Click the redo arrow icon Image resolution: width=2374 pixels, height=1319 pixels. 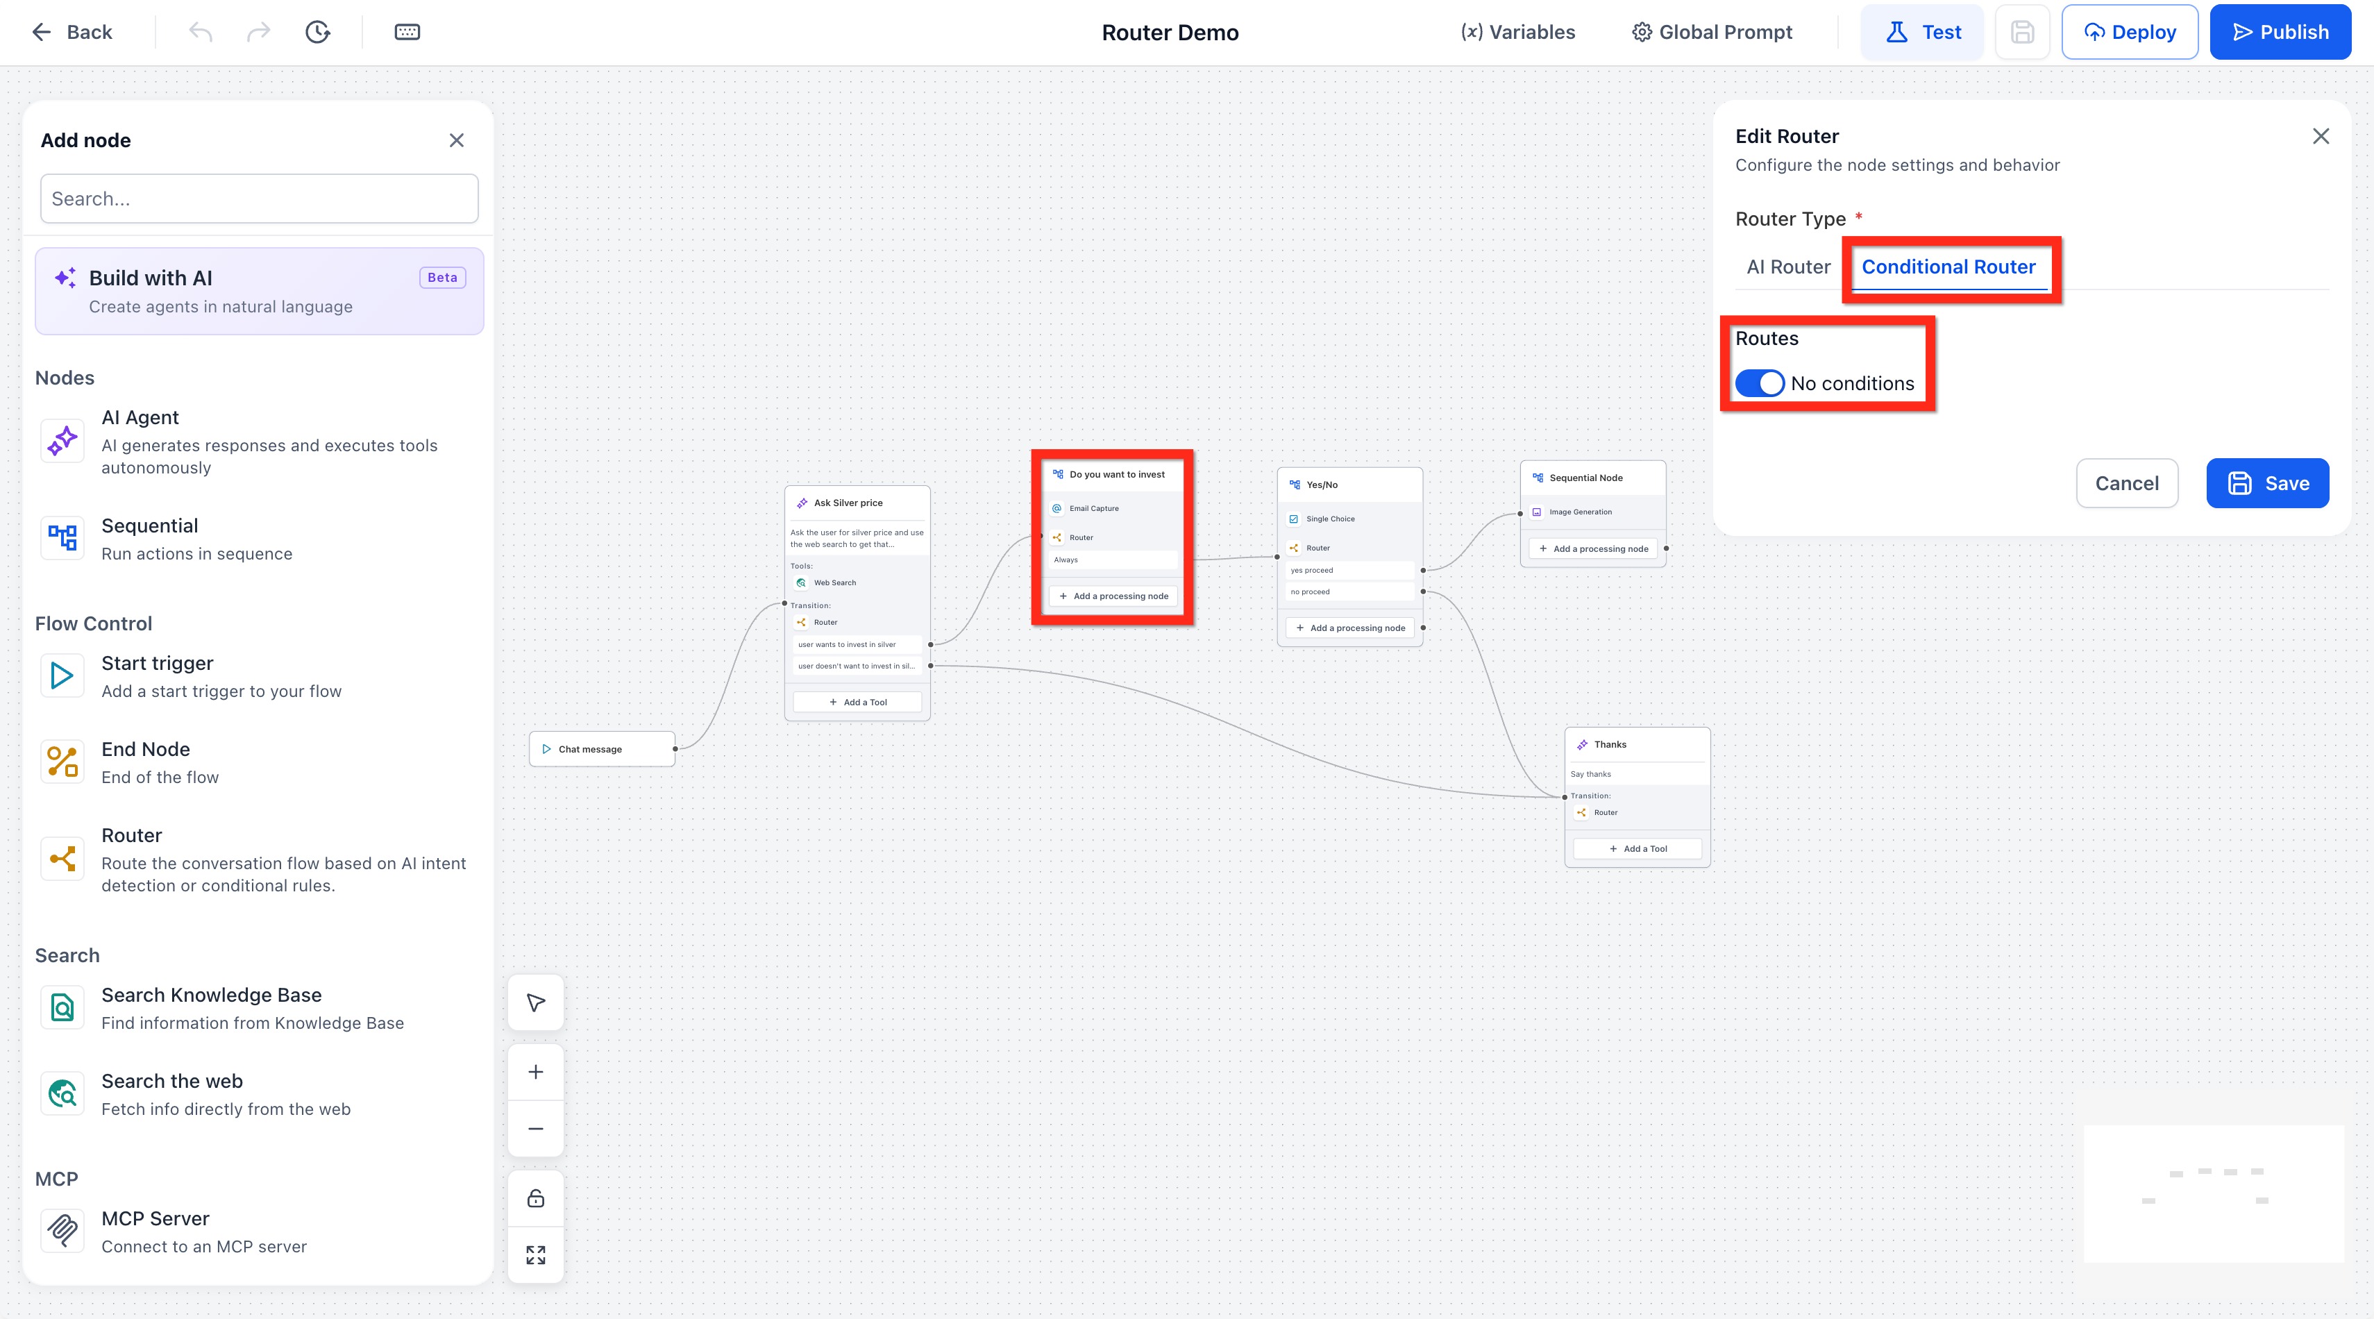coord(258,32)
